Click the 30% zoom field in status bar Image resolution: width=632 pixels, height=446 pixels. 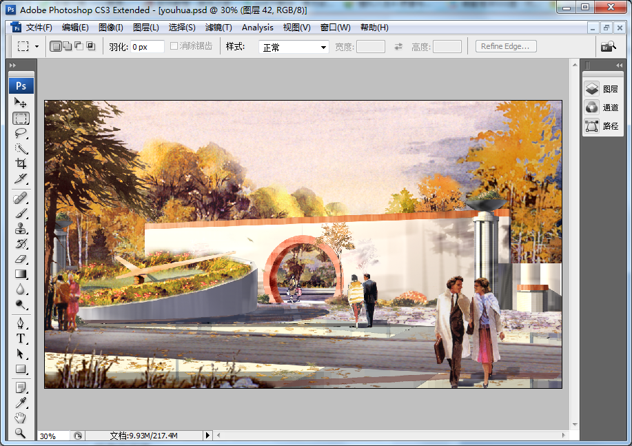(x=53, y=436)
